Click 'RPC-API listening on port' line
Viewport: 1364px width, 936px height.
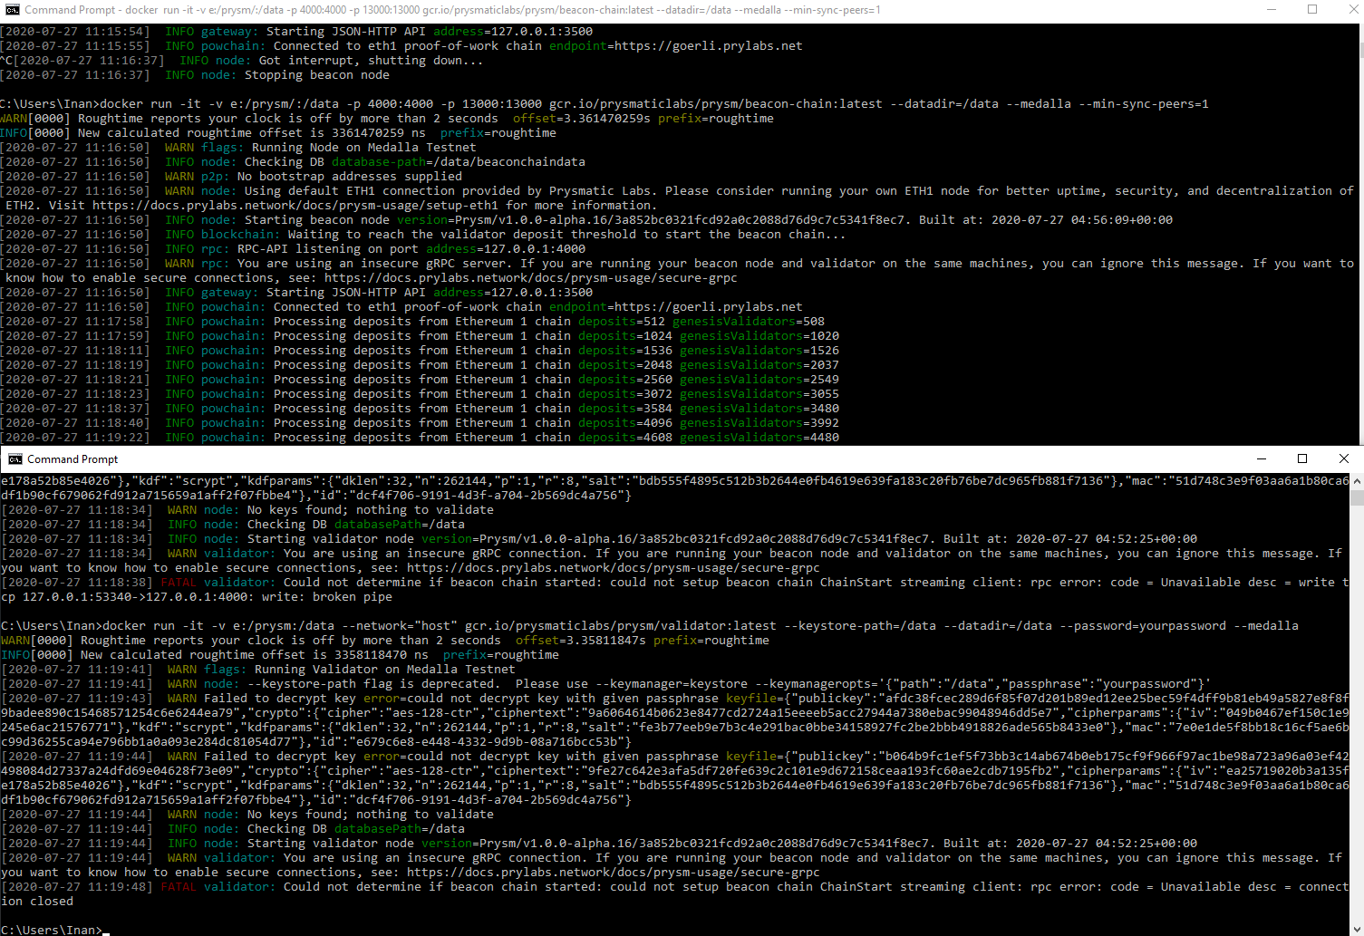[x=293, y=249]
